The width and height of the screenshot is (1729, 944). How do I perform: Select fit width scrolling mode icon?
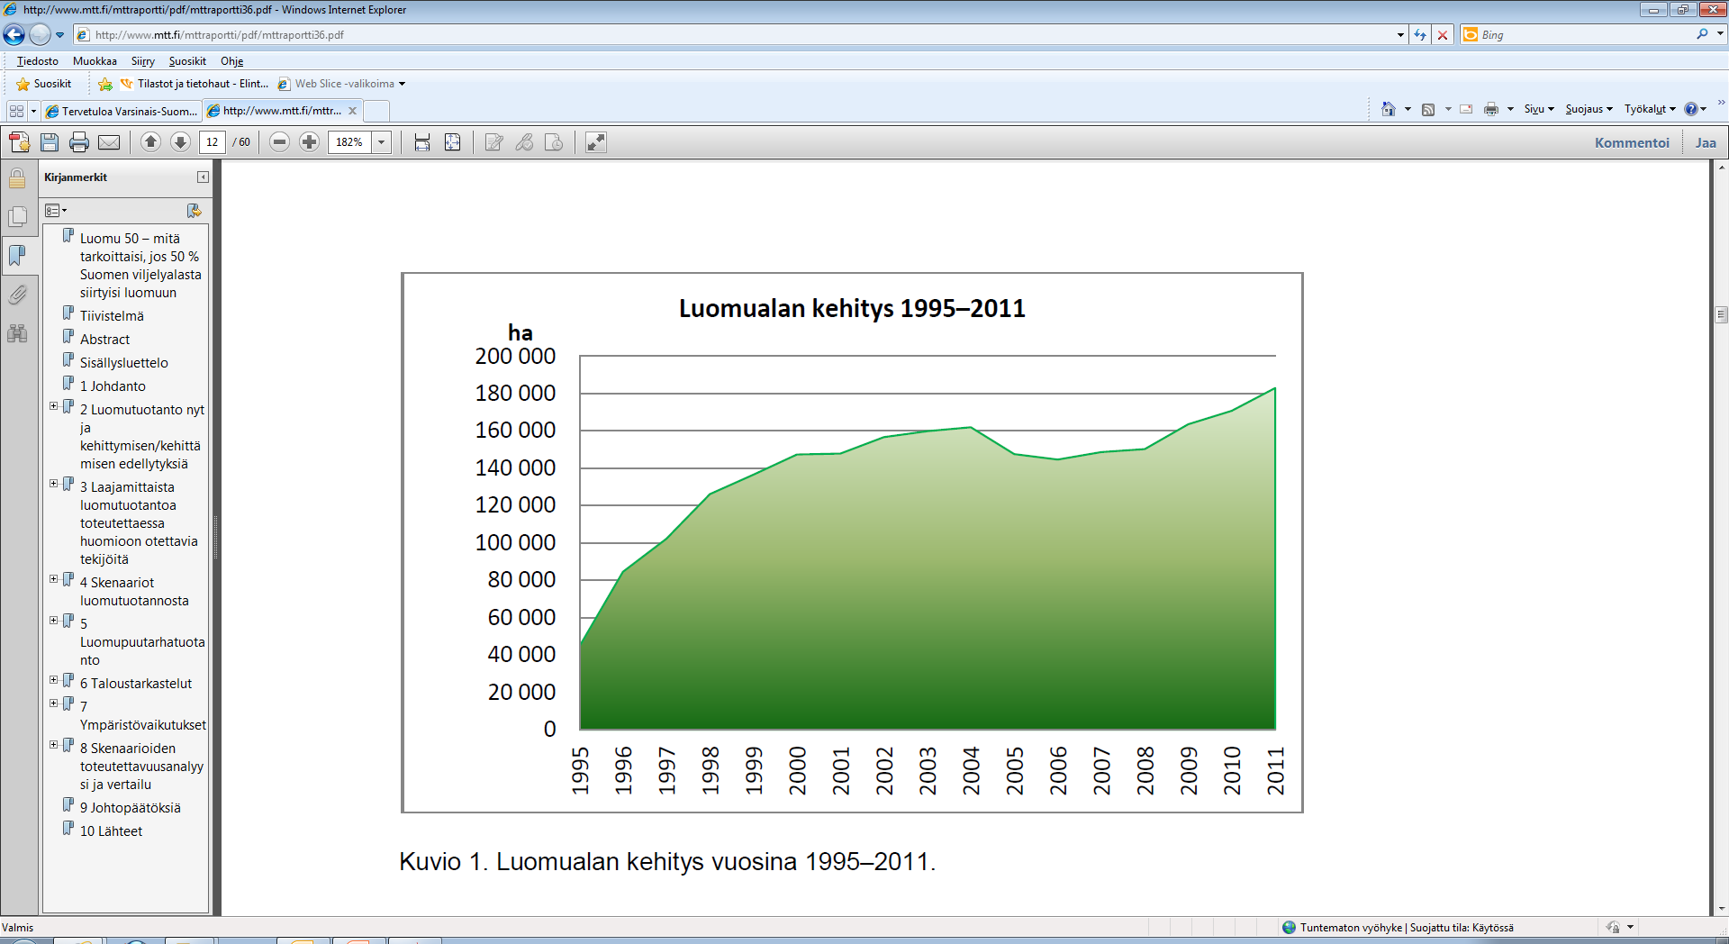click(x=422, y=142)
